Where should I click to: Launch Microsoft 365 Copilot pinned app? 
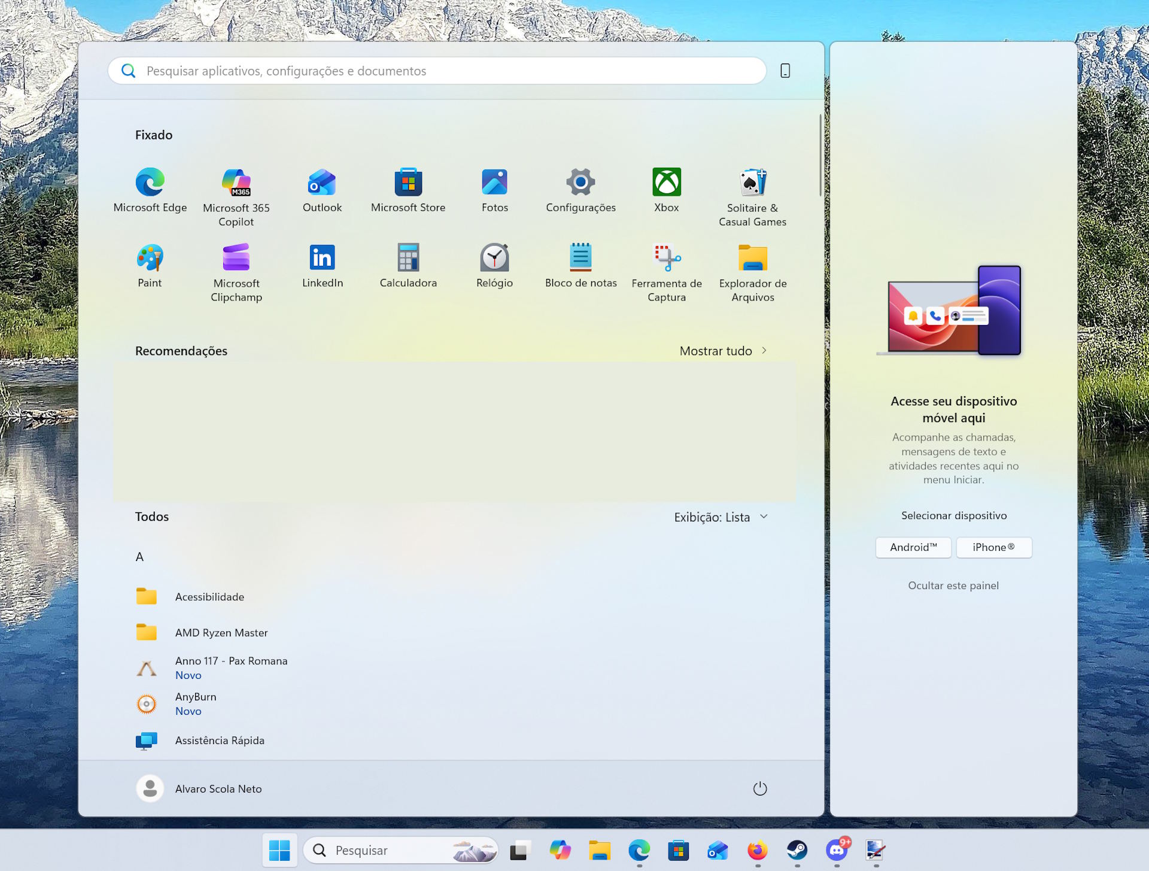pyautogui.click(x=236, y=197)
